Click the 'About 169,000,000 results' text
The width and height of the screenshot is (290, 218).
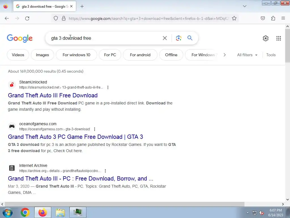[x=46, y=71]
